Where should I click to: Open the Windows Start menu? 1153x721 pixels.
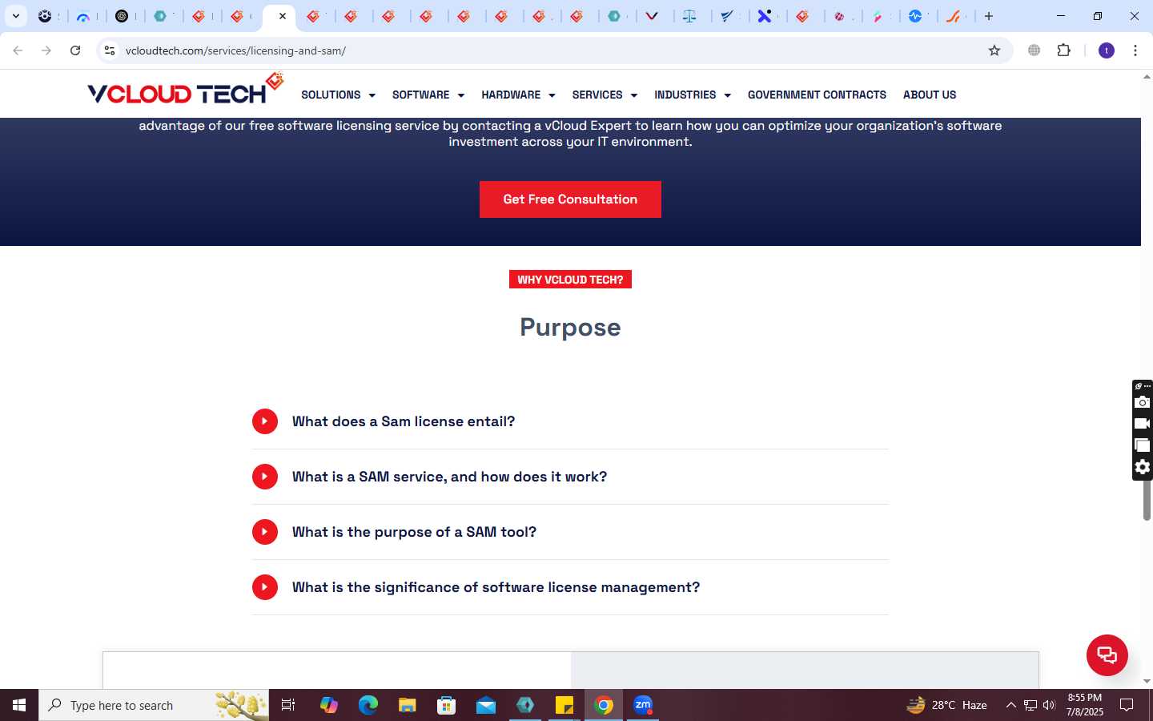click(19, 705)
